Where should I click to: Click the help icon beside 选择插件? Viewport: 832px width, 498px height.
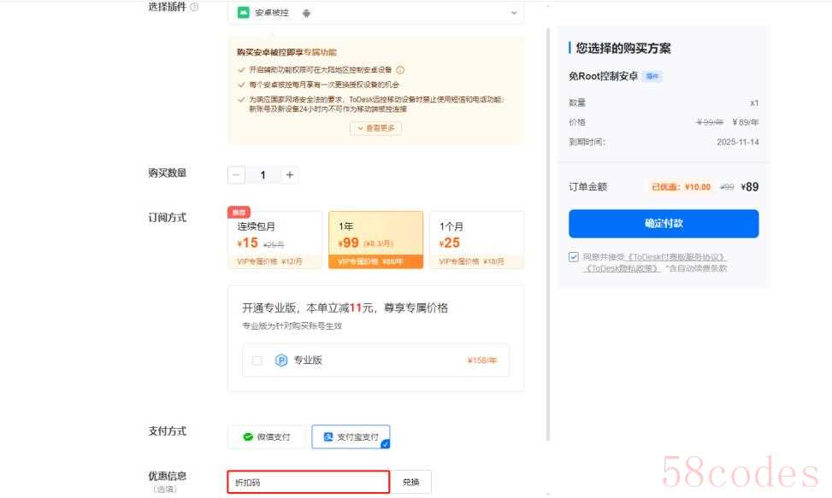[x=194, y=8]
